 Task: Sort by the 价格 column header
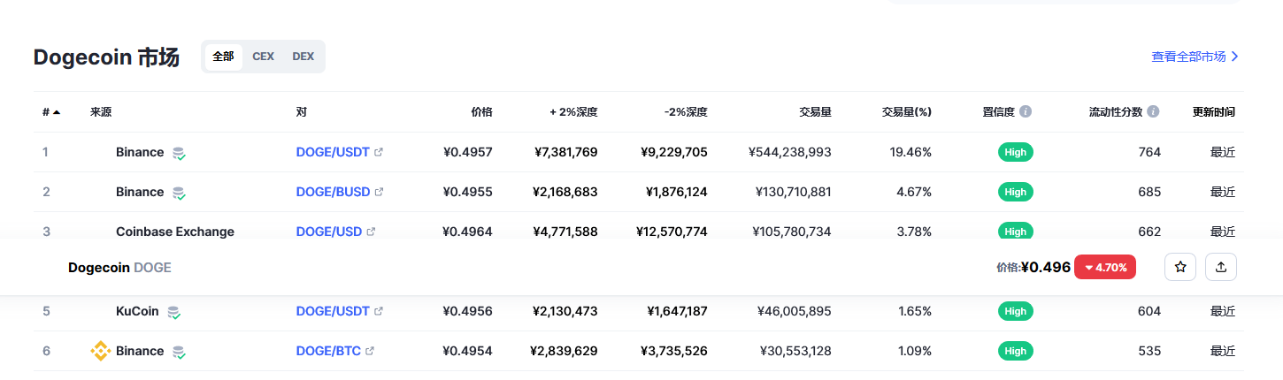481,112
